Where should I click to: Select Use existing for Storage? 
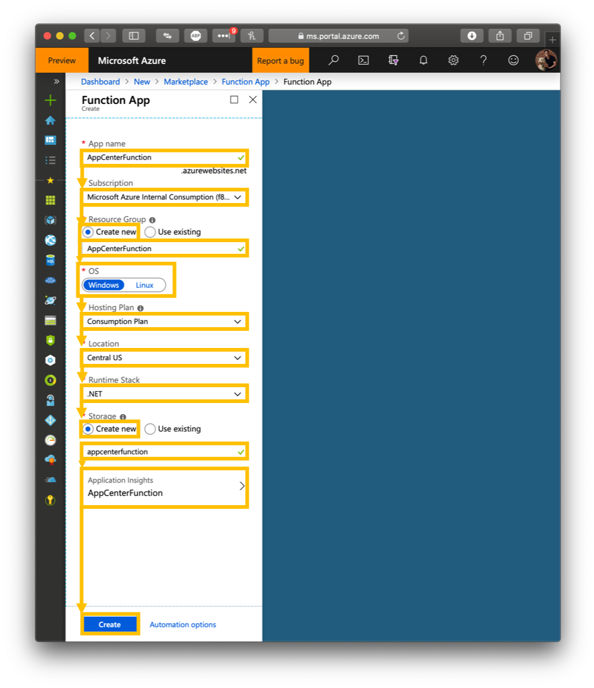173,429
